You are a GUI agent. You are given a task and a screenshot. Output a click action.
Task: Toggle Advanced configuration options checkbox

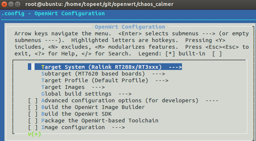(x=33, y=101)
